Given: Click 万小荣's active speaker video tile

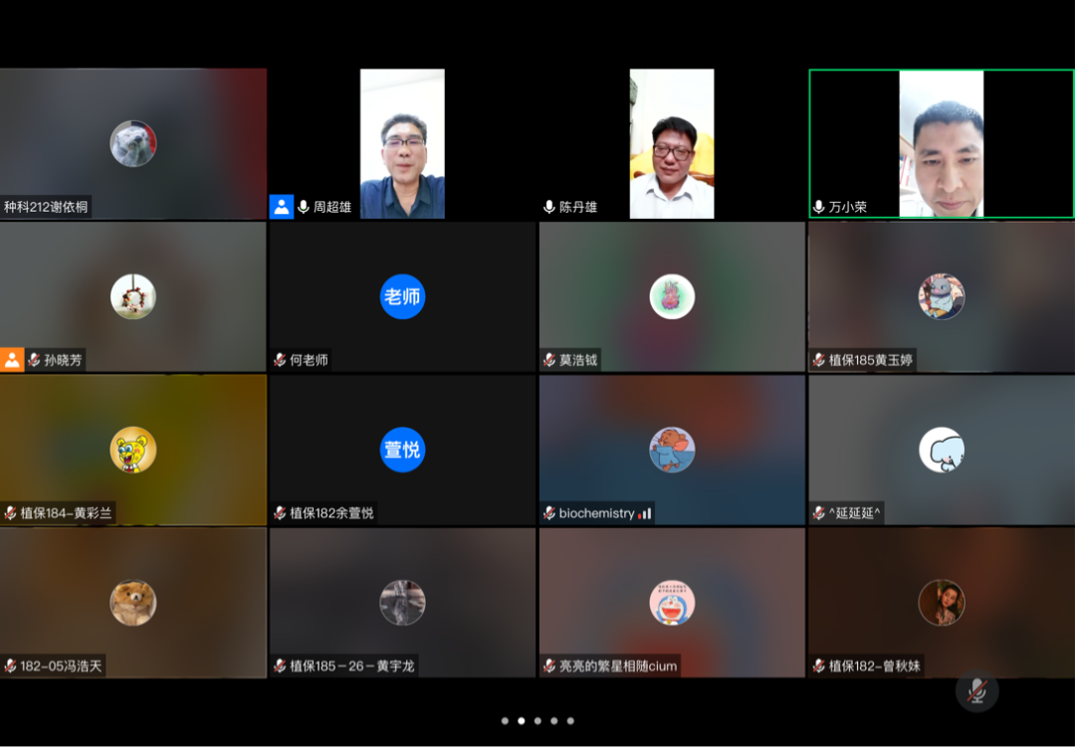Looking at the screenshot, I should point(941,144).
